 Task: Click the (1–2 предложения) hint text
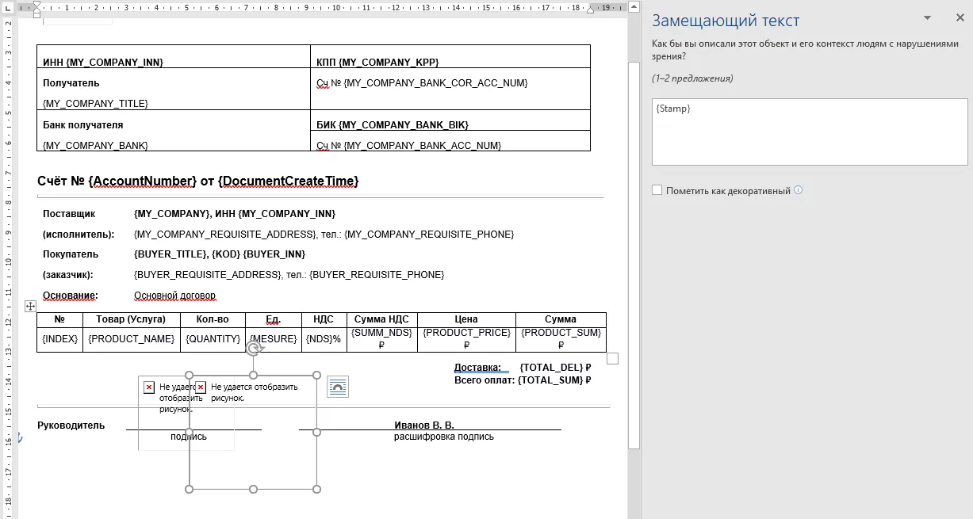[692, 78]
